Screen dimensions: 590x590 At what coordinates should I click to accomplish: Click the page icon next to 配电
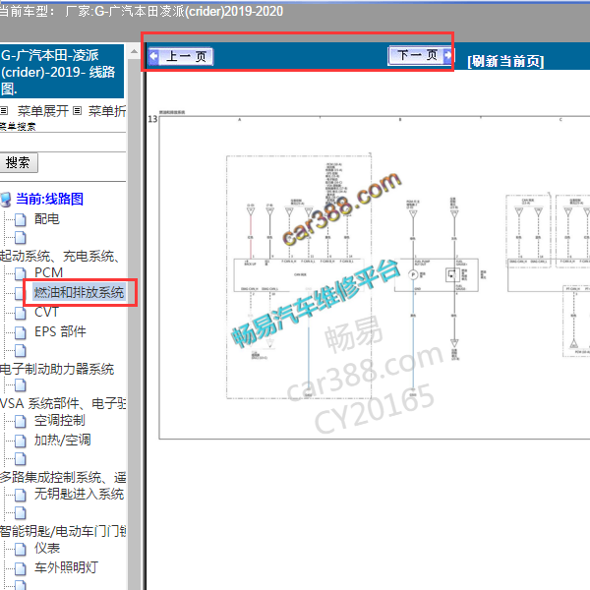21,219
